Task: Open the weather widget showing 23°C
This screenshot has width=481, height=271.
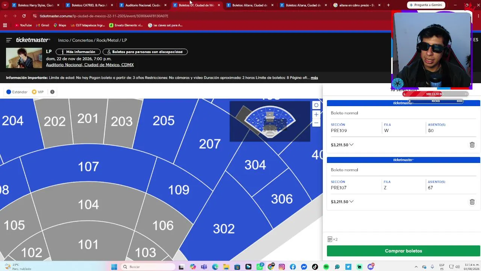Action: [x=18, y=267]
